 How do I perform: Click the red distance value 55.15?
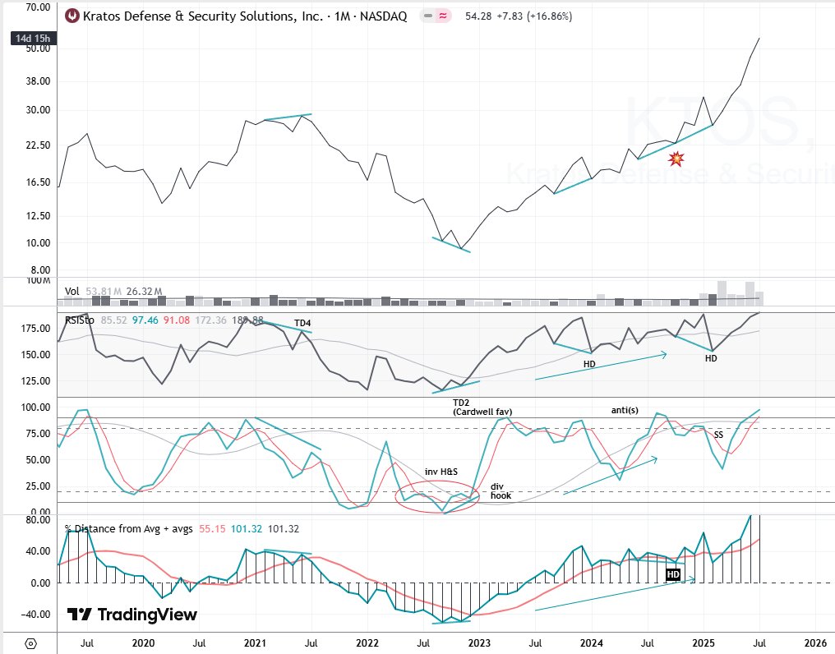pos(213,529)
